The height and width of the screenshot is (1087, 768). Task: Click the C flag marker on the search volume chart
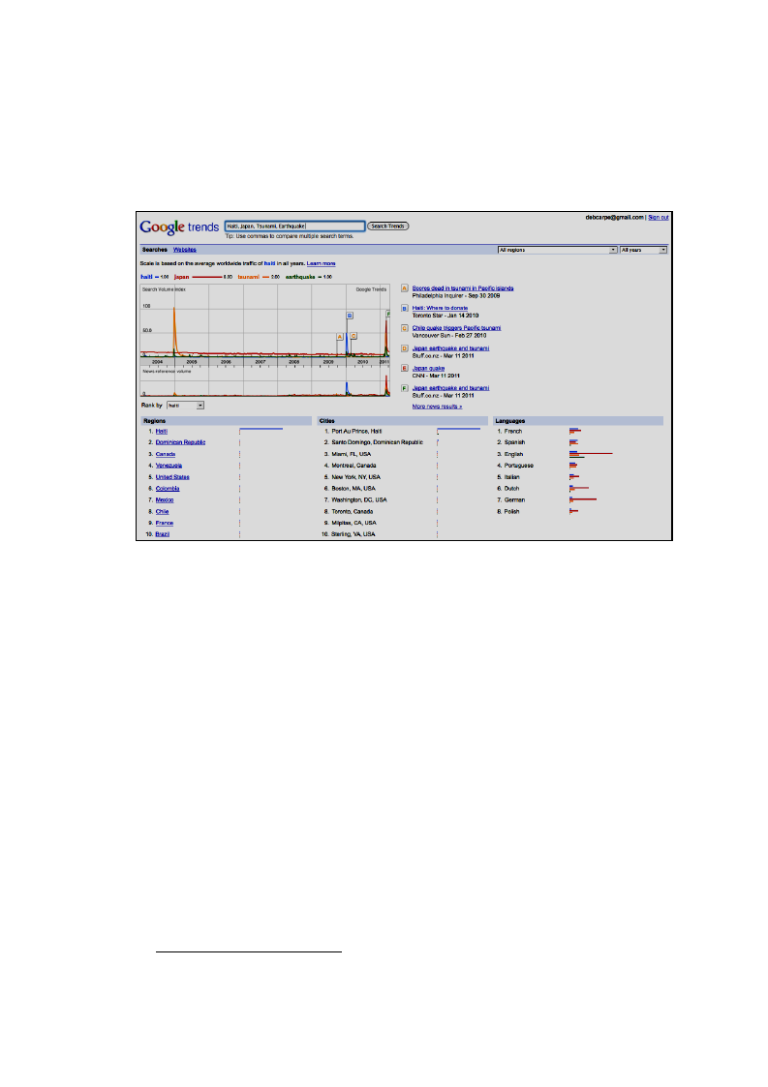[x=353, y=336]
